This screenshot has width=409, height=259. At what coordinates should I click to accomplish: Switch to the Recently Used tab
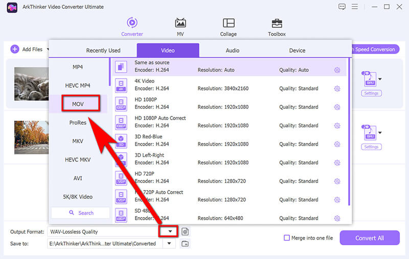(103, 50)
